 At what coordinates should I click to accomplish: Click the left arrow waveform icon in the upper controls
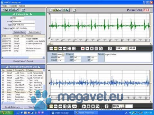pyautogui.click(x=60, y=49)
